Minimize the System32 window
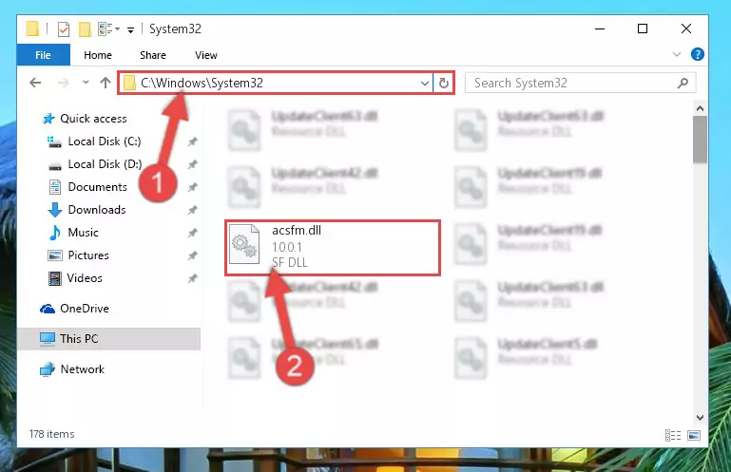The width and height of the screenshot is (731, 472). click(600, 28)
